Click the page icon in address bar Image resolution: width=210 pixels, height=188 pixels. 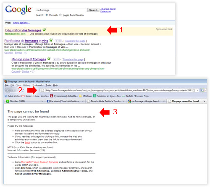click(x=42, y=90)
